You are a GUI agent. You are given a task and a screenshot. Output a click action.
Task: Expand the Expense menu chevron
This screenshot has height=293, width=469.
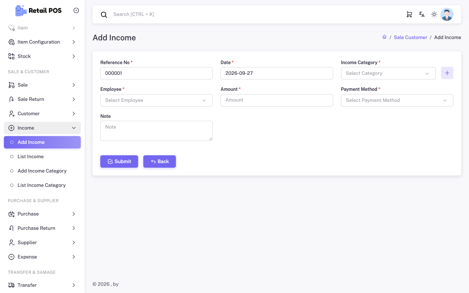[74, 257]
